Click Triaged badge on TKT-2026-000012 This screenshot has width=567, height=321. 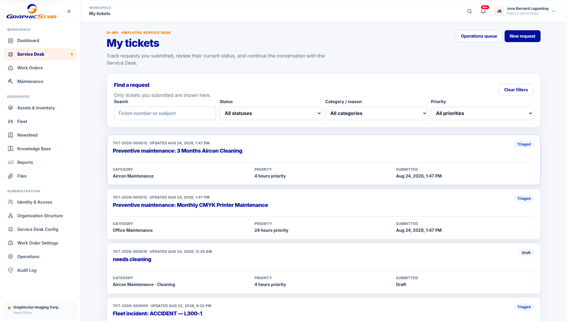524,199
